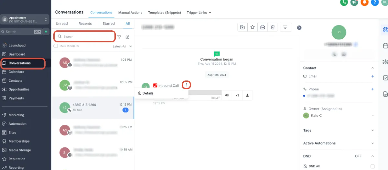Open the three-dot menu on Inbound Call
388x170 pixels.
(187, 85)
